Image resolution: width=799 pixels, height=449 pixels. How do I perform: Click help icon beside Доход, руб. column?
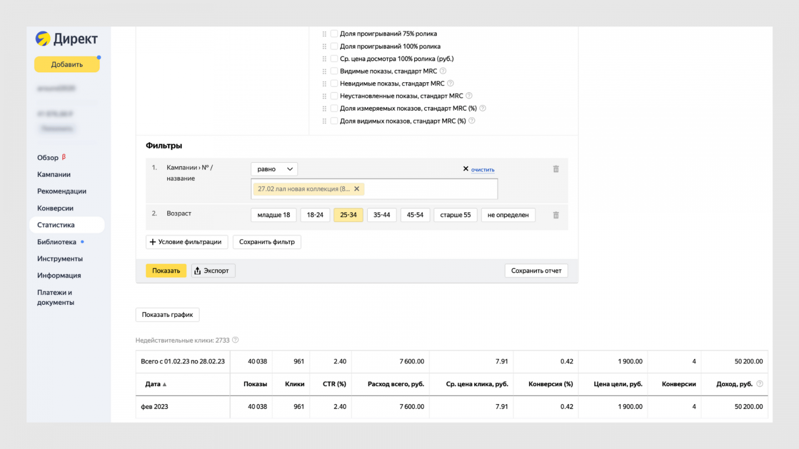[x=760, y=384]
